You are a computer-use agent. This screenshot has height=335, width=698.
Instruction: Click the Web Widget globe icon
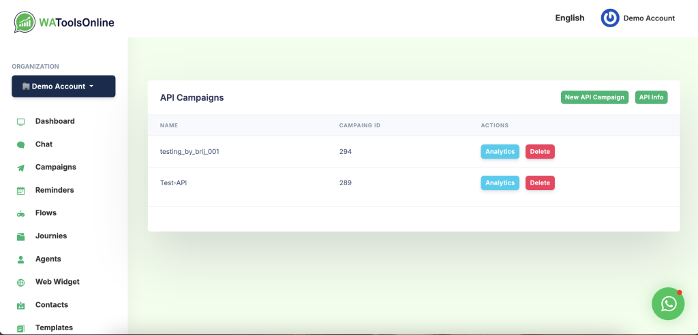21,283
